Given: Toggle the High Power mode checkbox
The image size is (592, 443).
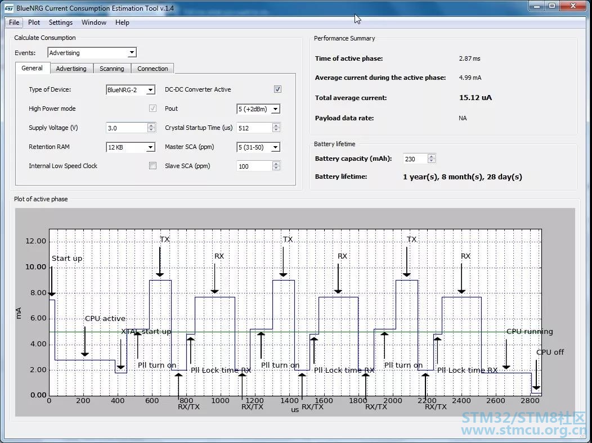Looking at the screenshot, I should pos(153,109).
